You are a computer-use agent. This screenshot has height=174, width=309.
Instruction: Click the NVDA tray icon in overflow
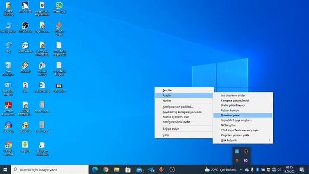(x=246, y=160)
